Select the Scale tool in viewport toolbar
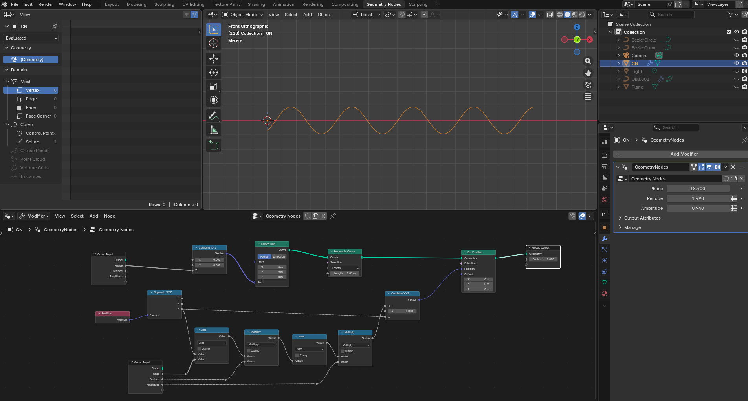748x401 pixels. click(x=214, y=86)
